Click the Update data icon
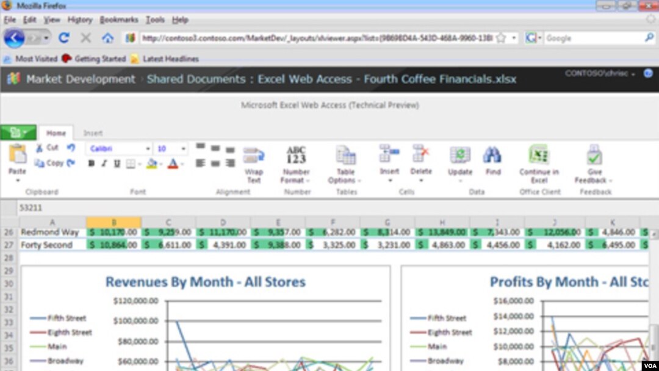Viewport: 659px width, 371px height. [460, 155]
